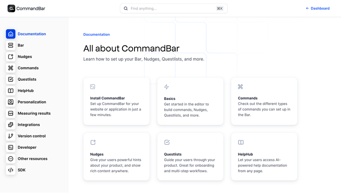Click the Documentation home icon in sidebar

pyautogui.click(x=11, y=34)
